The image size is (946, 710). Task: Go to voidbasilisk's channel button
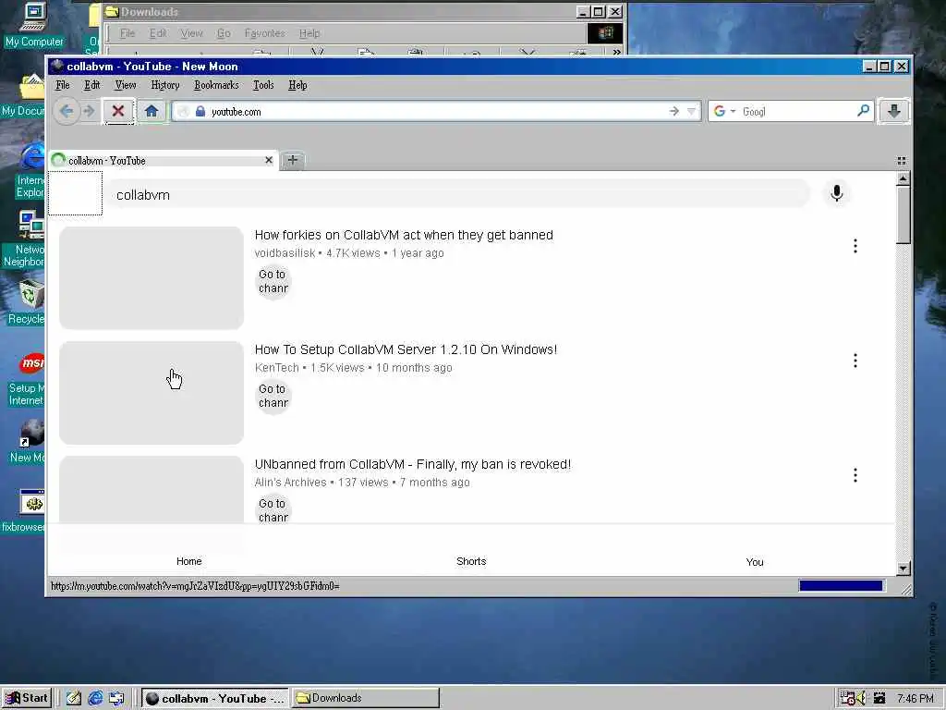(273, 281)
